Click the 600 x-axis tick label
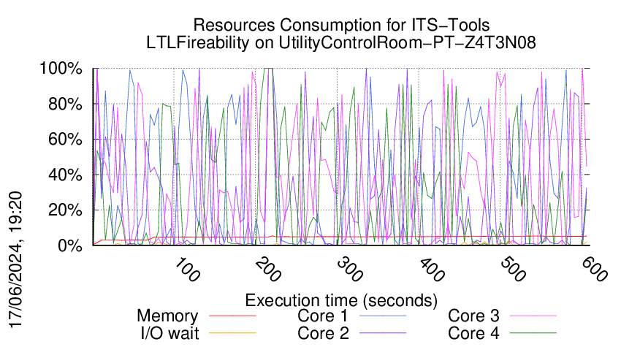Screen dimensions: 621x347 pos(595,270)
